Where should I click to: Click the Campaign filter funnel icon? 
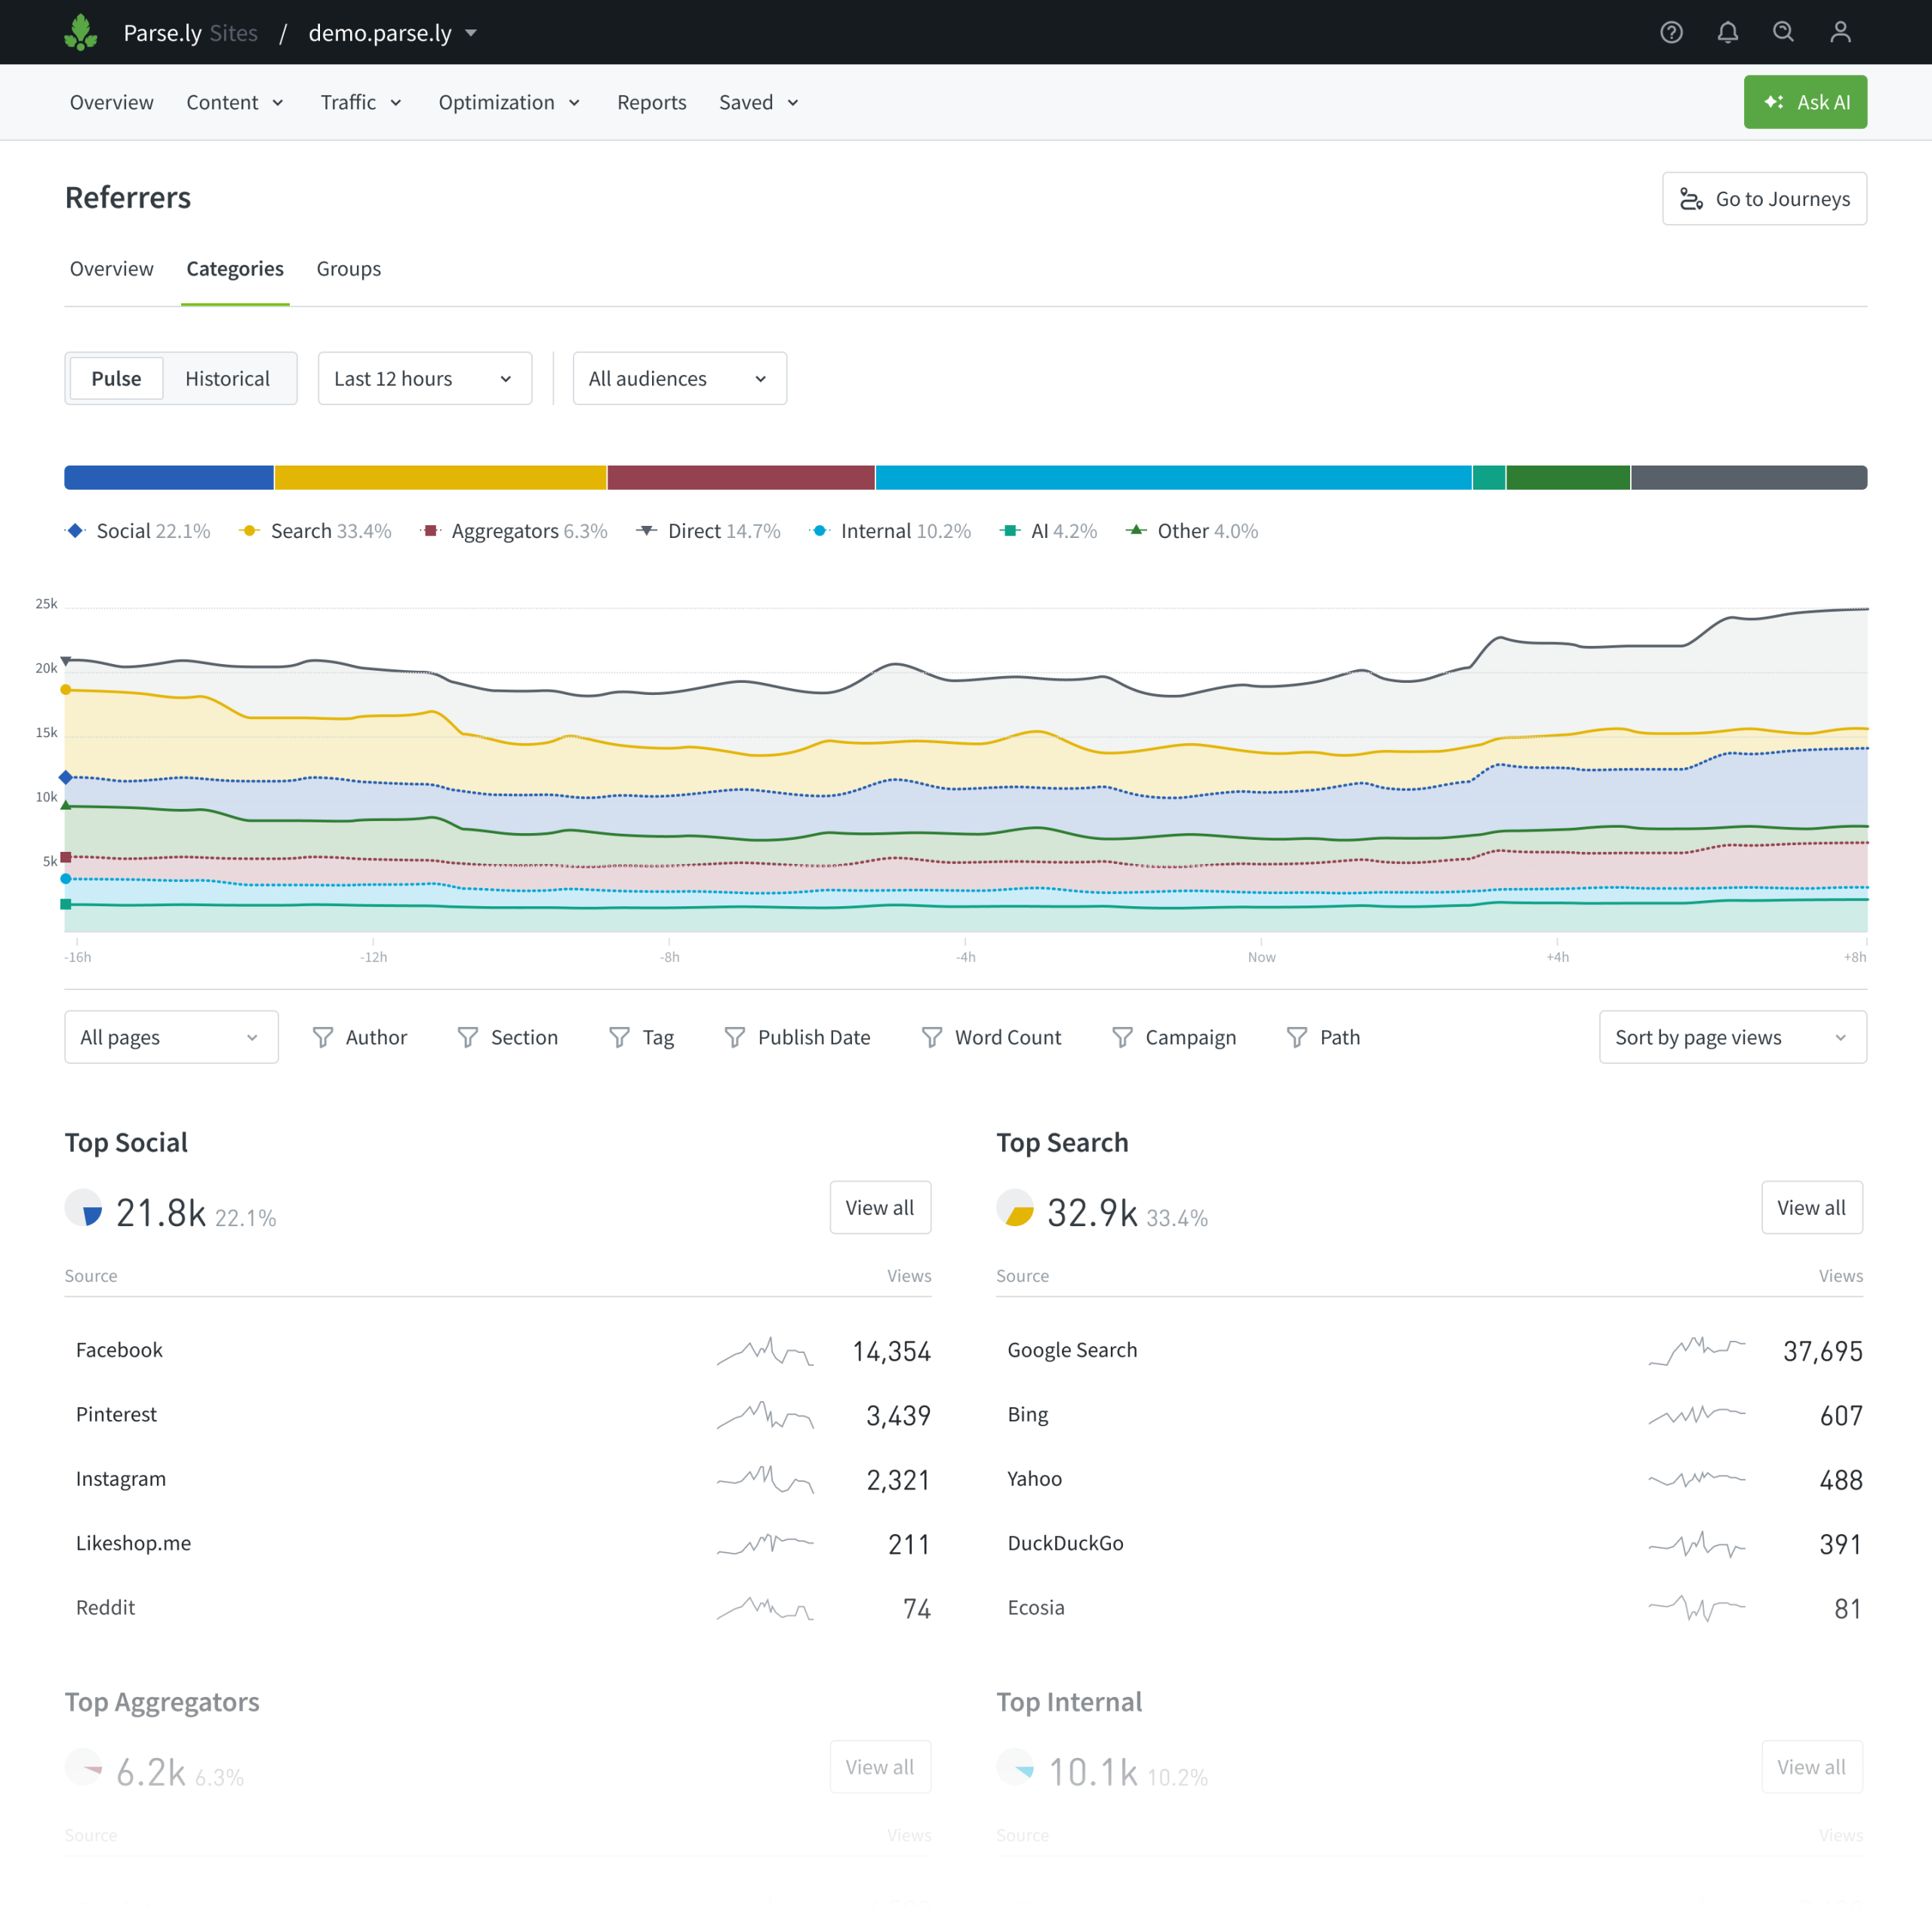(x=1122, y=1037)
